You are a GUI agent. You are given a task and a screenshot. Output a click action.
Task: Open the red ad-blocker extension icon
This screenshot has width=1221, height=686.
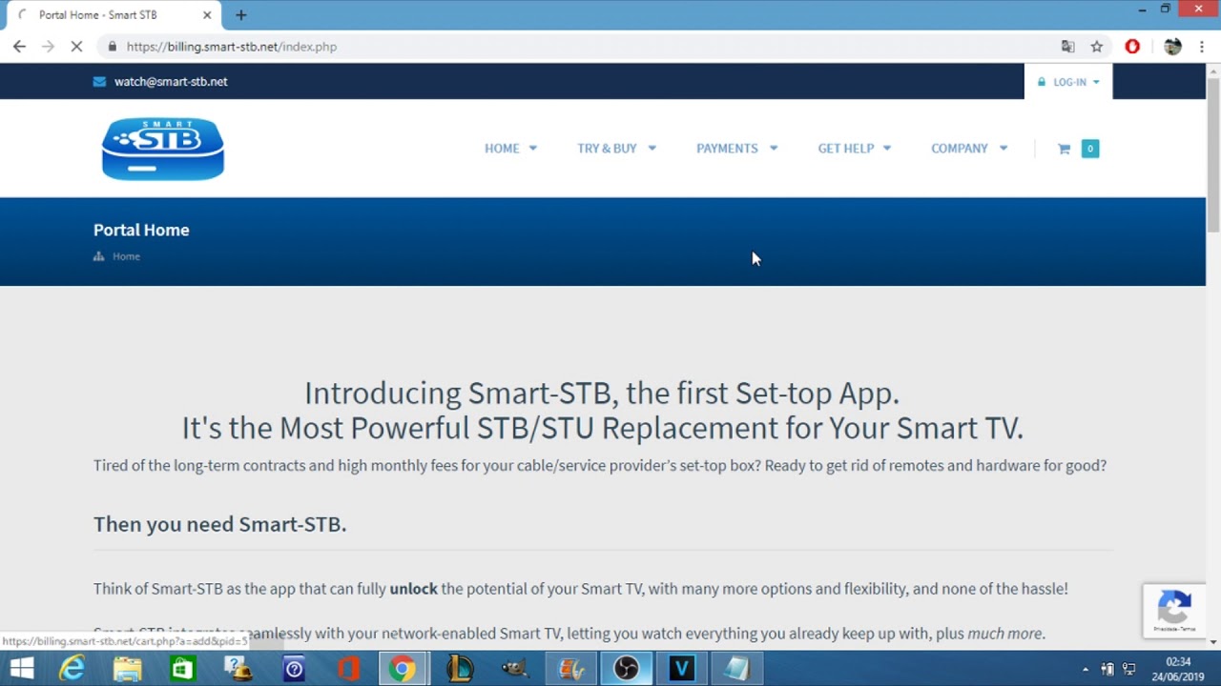click(x=1132, y=46)
